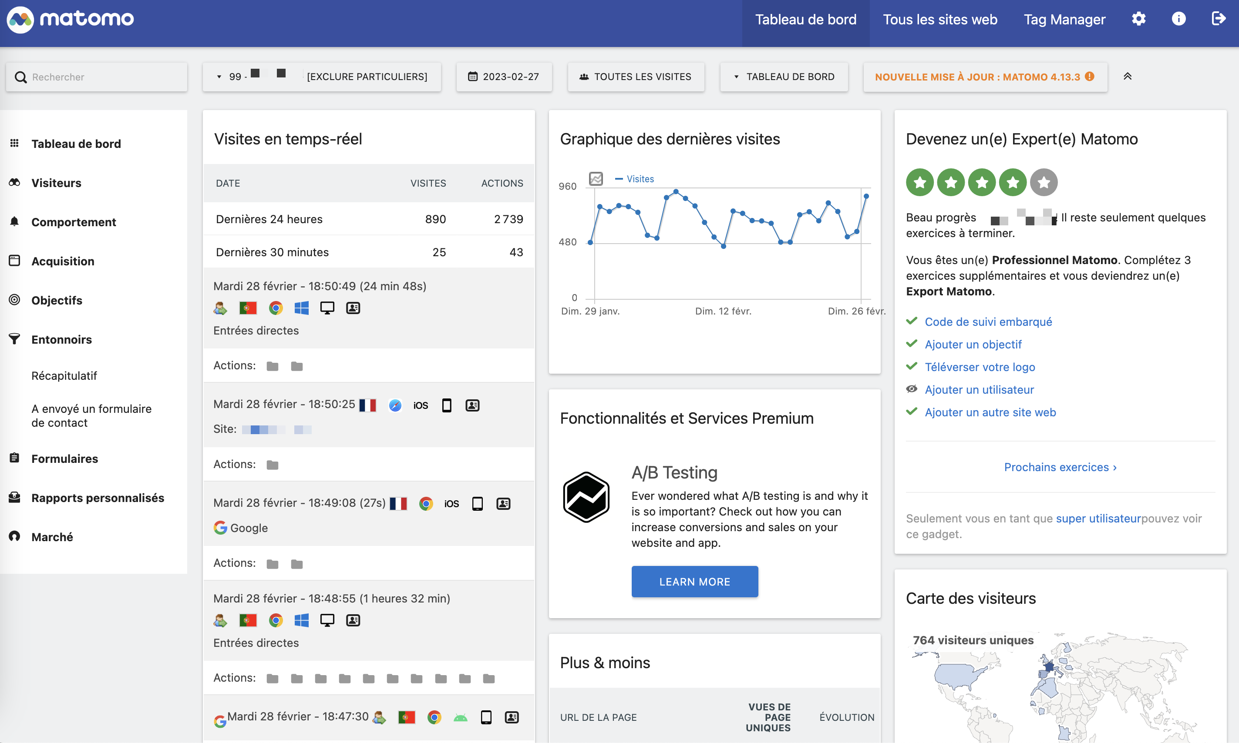Open Formulaires menu item
This screenshot has height=743, width=1239.
(x=64, y=459)
